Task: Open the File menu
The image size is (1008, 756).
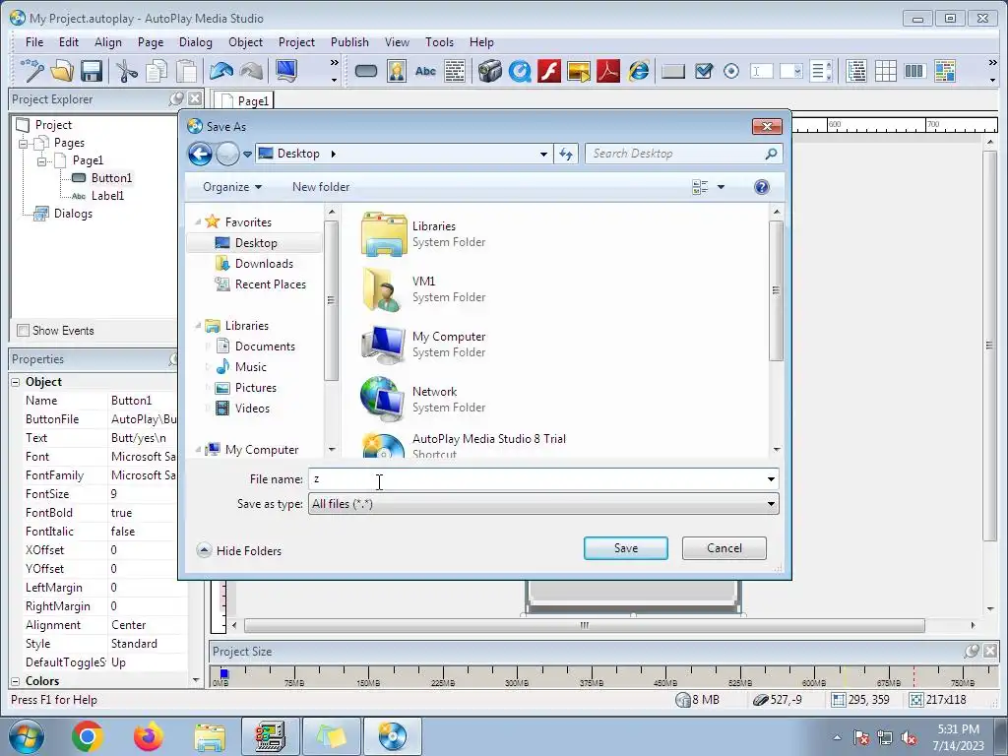Action: [34, 41]
